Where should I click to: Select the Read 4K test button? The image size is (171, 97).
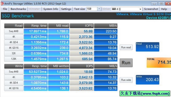click(14, 37)
